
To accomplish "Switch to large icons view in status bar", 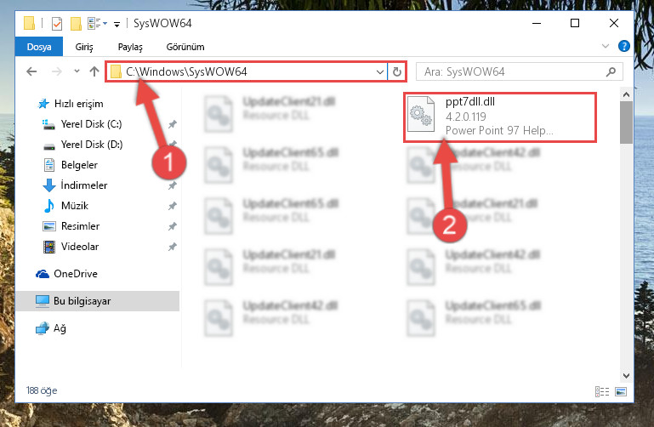I will [621, 391].
